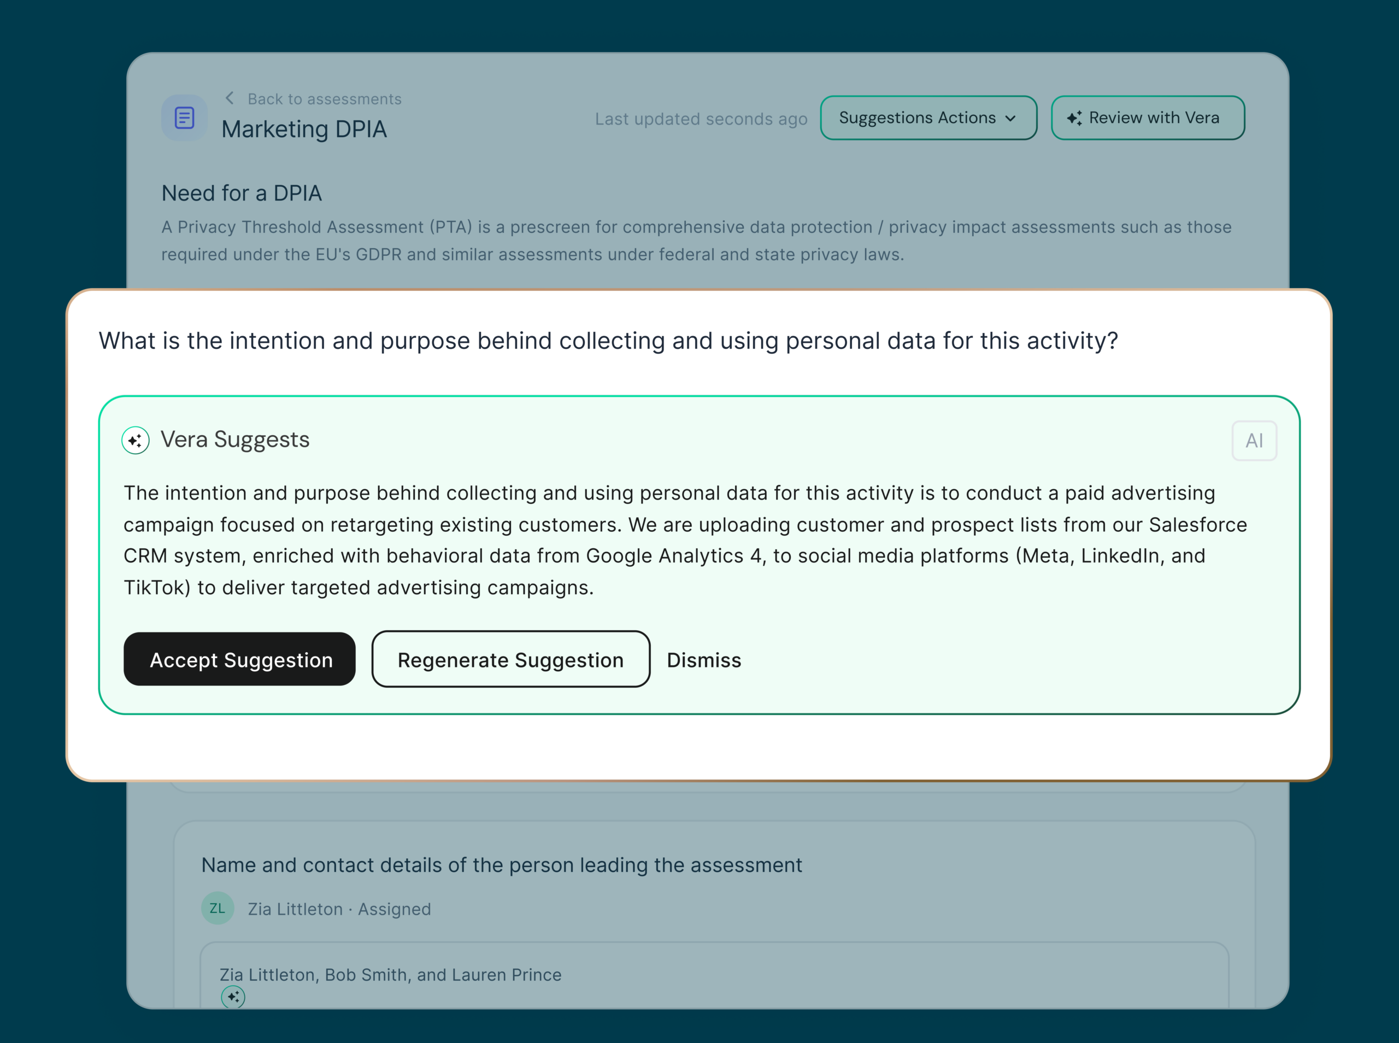Click the Marketing DPIA title
The width and height of the screenshot is (1399, 1043).
pyautogui.click(x=303, y=130)
